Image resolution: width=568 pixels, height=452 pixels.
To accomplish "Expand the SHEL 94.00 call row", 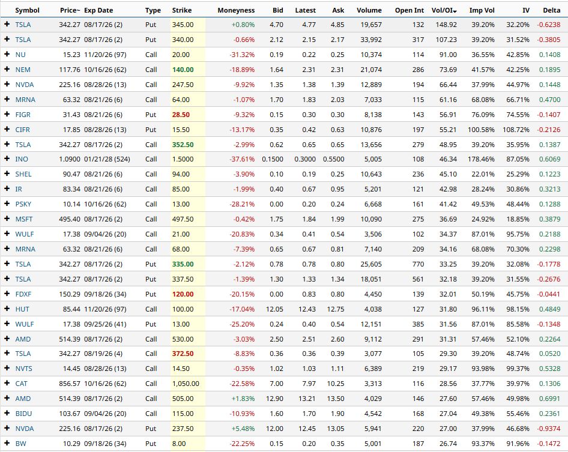I will click(7, 174).
